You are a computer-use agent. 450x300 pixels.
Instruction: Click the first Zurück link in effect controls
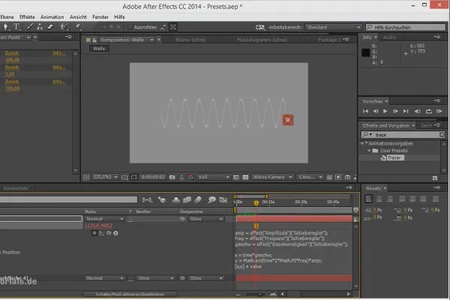tap(12, 53)
